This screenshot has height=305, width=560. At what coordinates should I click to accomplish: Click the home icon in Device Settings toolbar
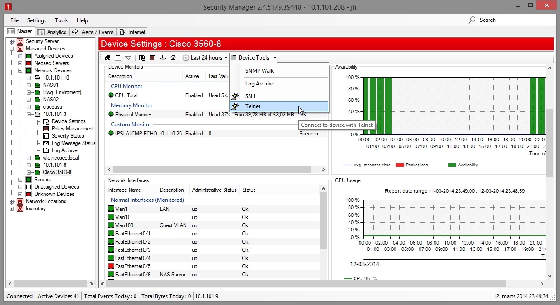108,58
